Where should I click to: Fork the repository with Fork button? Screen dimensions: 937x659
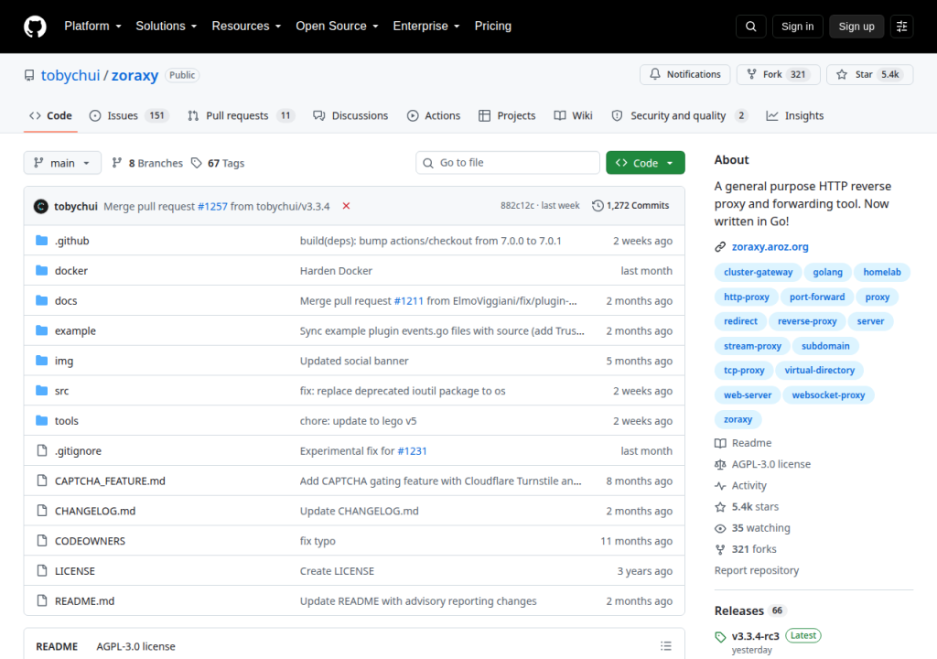(778, 74)
